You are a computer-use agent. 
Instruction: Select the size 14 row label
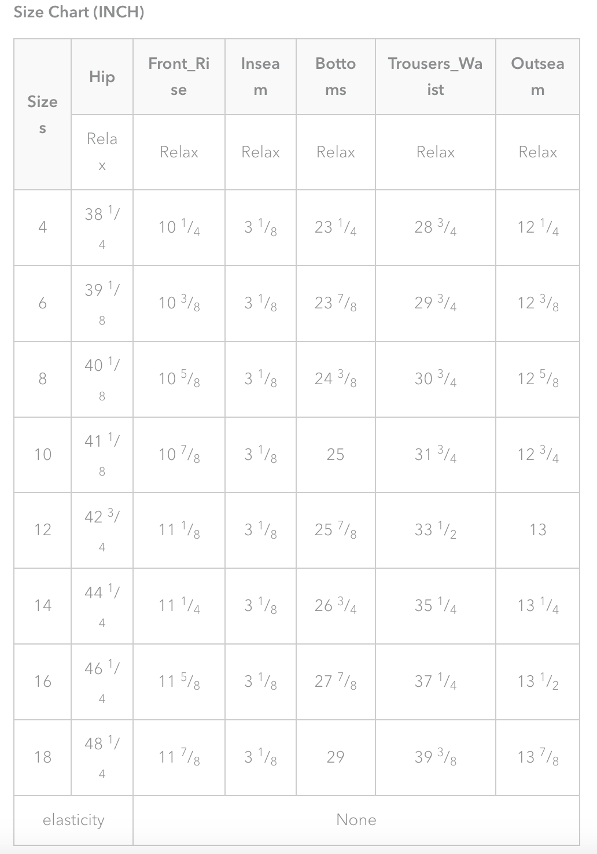[x=42, y=606]
